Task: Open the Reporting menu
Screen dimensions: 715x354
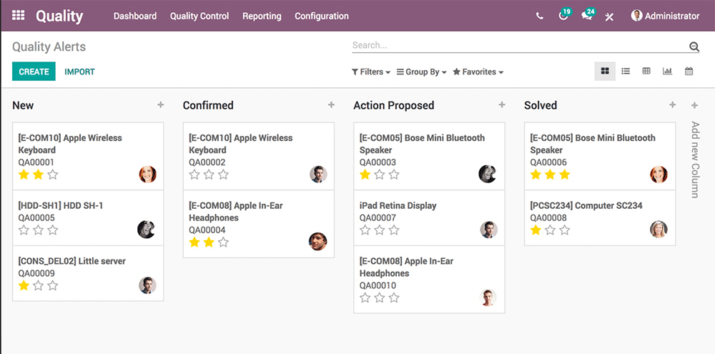Action: pyautogui.click(x=262, y=16)
